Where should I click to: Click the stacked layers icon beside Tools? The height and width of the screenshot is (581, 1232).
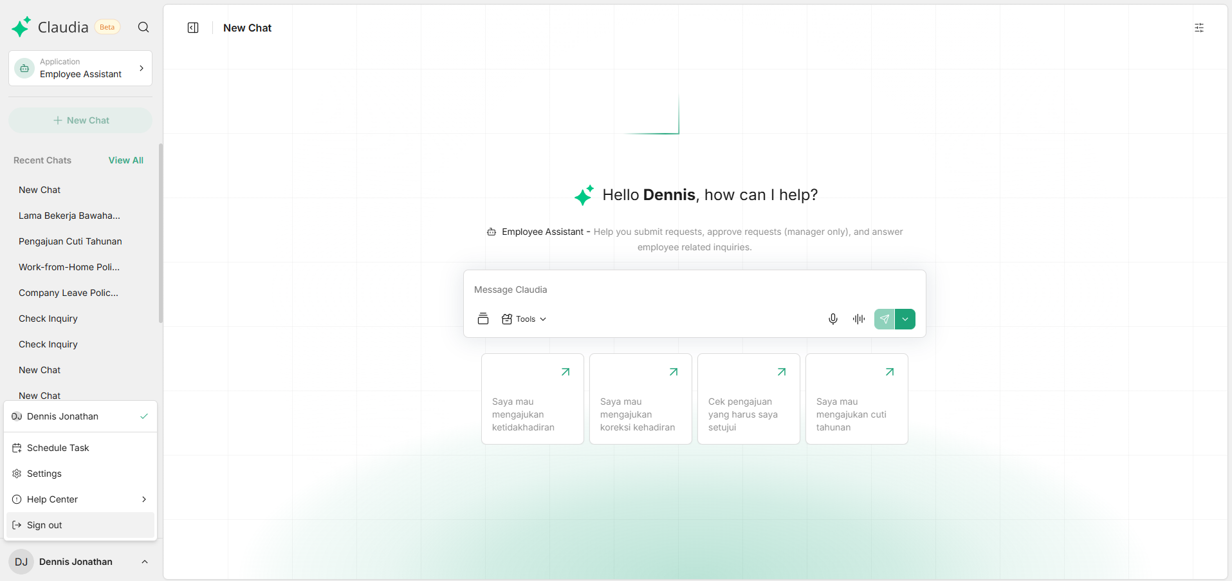[483, 319]
